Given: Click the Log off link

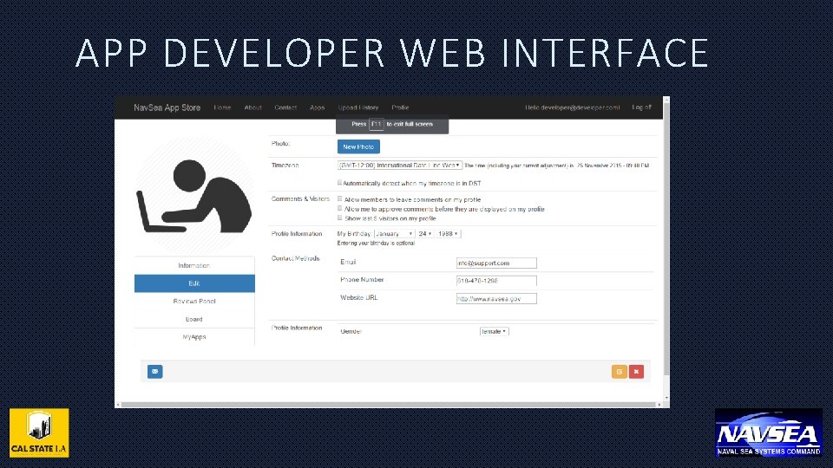Looking at the screenshot, I should (641, 107).
